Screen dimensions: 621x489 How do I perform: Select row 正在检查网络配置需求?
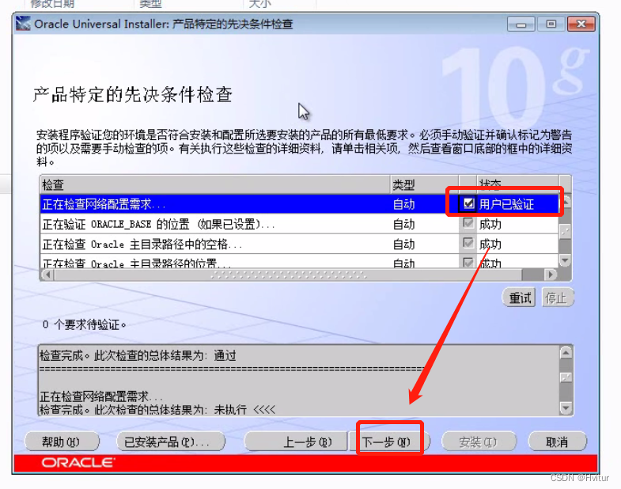point(300,204)
